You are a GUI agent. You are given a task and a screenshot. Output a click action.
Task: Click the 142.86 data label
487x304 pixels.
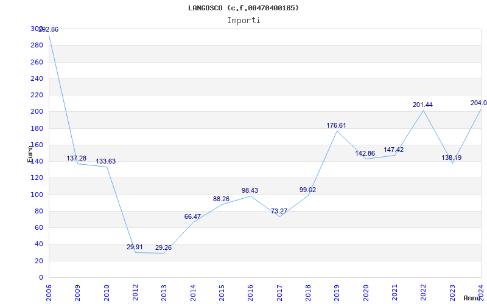[365, 154]
